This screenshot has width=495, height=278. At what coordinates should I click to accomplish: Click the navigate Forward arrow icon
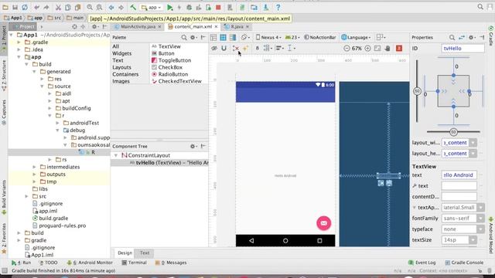coord(121,7)
